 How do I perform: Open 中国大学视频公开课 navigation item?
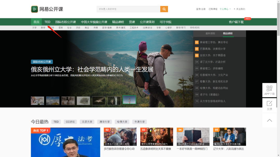click(x=94, y=22)
